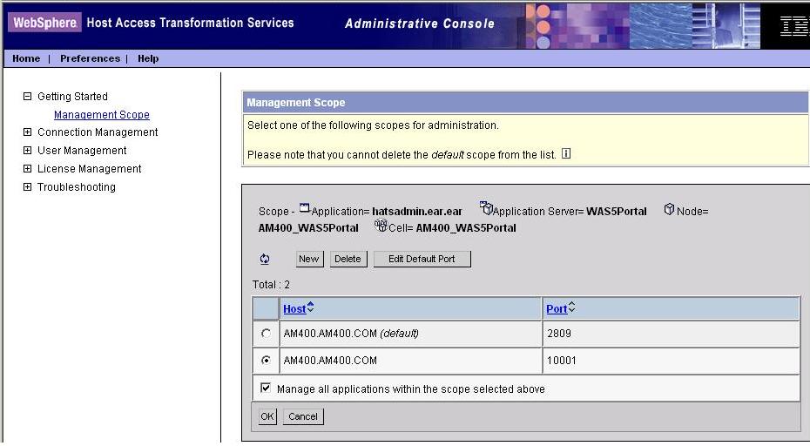Image resolution: width=810 pixels, height=446 pixels.
Task: Click the Node scope icon
Action: [x=669, y=209]
